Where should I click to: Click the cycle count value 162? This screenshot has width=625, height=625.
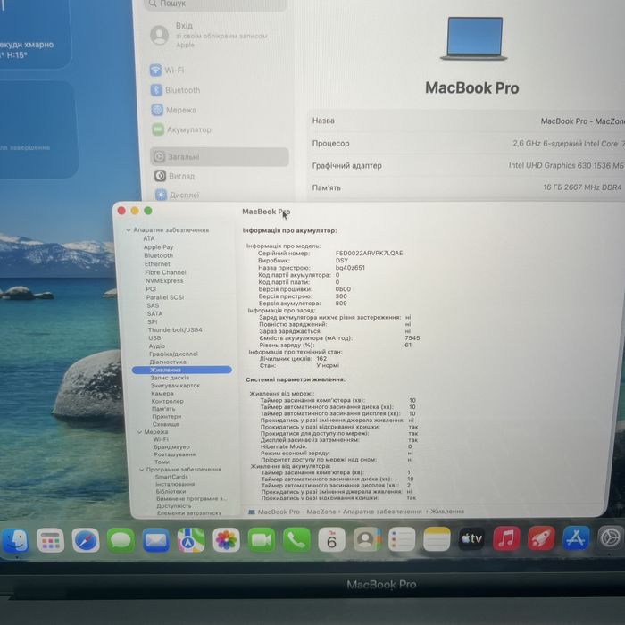(321, 359)
